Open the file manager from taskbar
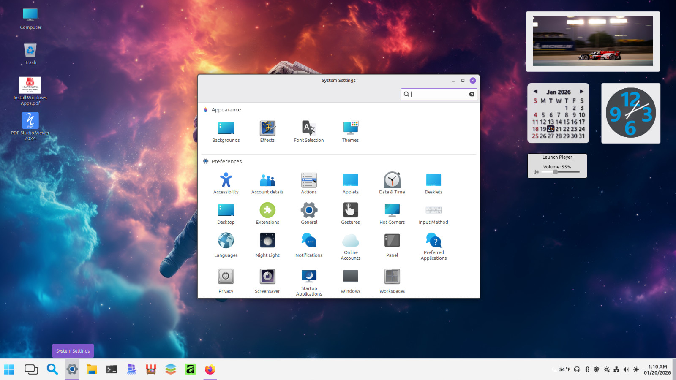The width and height of the screenshot is (676, 380). [92, 369]
